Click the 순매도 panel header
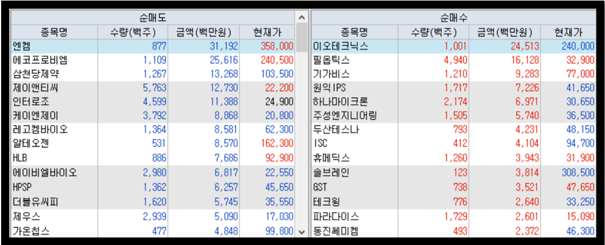The image size is (605, 245). [153, 18]
